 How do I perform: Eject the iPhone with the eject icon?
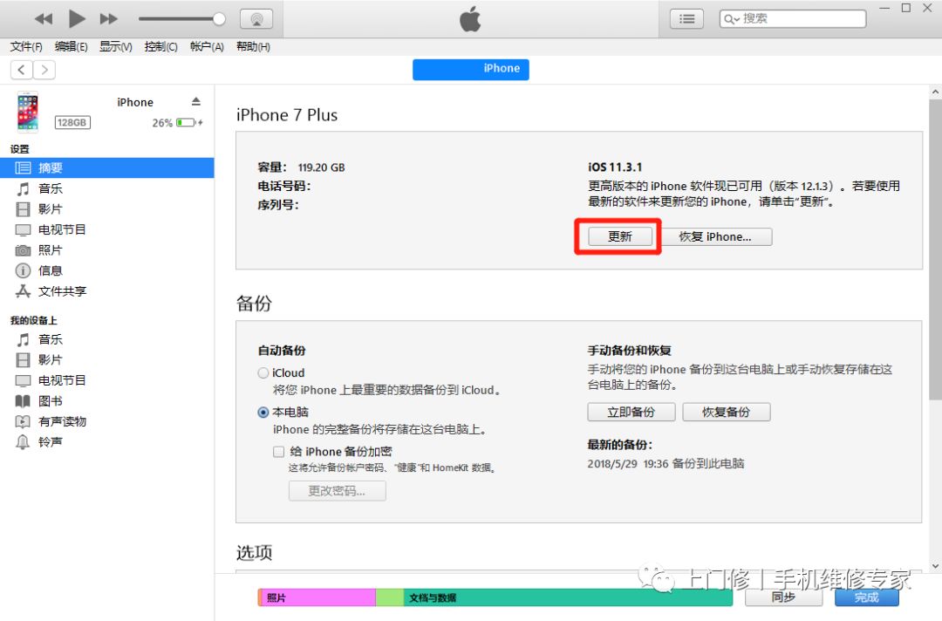point(196,101)
